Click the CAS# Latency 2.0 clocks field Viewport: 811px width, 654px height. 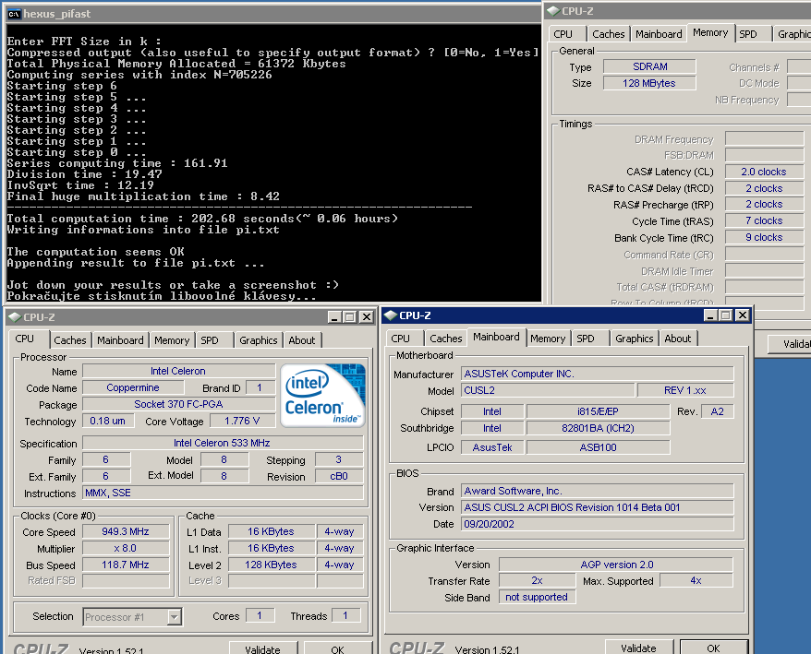tap(764, 172)
